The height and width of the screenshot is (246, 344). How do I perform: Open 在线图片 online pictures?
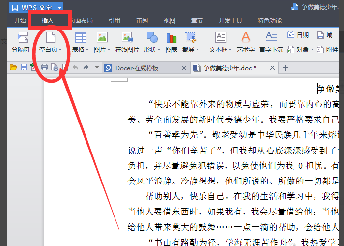(x=127, y=37)
